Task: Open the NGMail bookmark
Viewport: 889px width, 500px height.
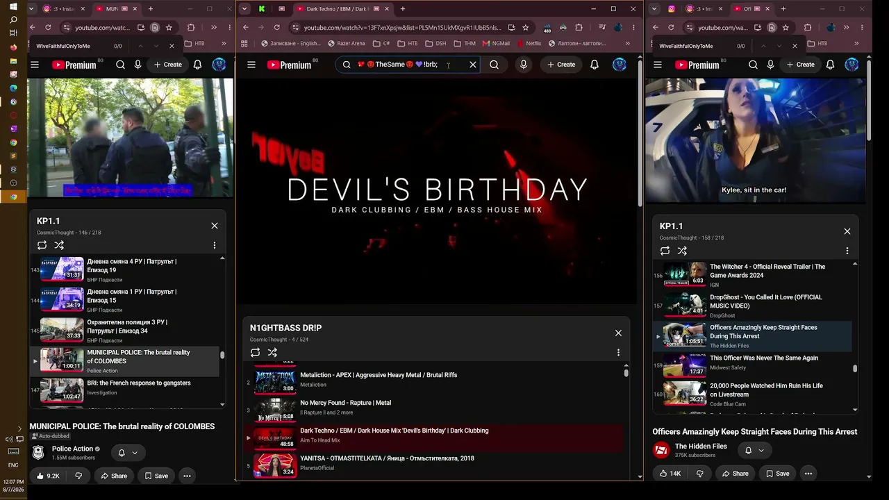Action: (x=496, y=43)
